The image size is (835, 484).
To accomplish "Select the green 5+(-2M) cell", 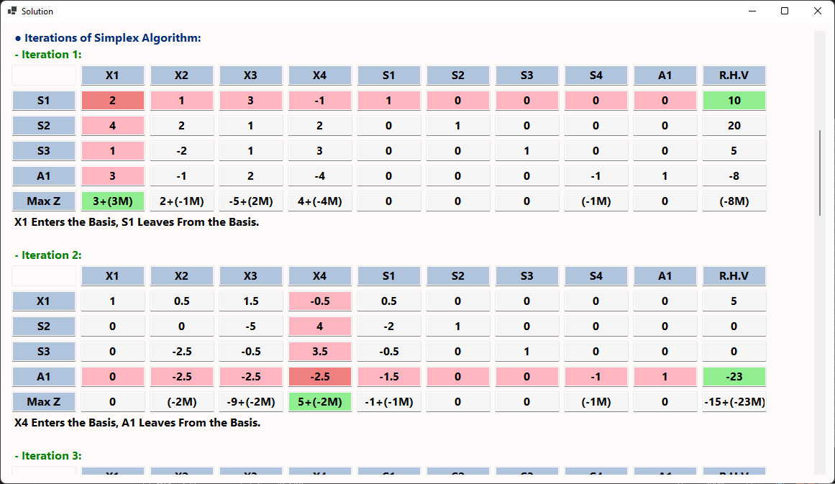I will point(319,402).
